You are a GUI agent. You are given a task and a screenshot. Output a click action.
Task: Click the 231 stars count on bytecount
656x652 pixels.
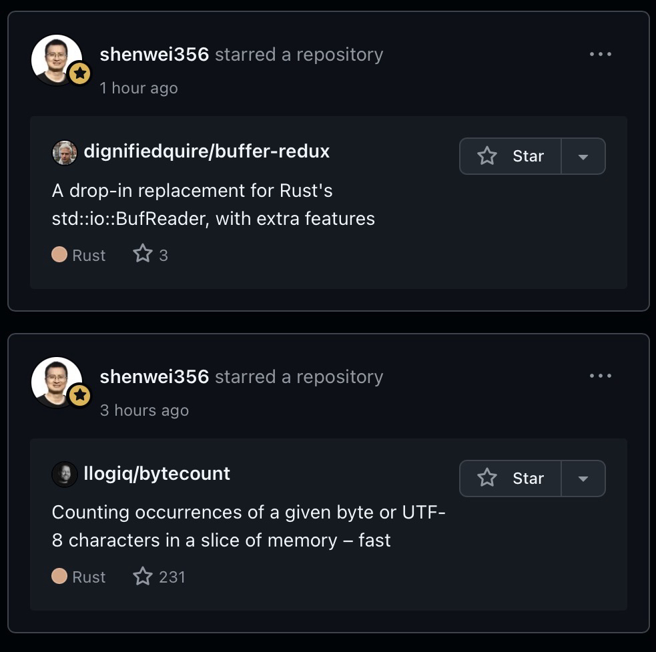click(x=172, y=577)
